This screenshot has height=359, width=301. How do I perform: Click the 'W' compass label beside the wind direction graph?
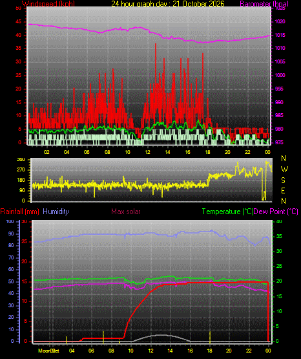(x=284, y=169)
